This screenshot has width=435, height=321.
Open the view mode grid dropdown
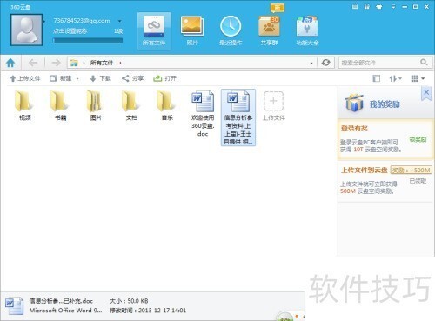coord(418,78)
